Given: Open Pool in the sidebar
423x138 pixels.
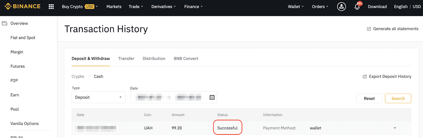Looking at the screenshot, I should pyautogui.click(x=15, y=109).
